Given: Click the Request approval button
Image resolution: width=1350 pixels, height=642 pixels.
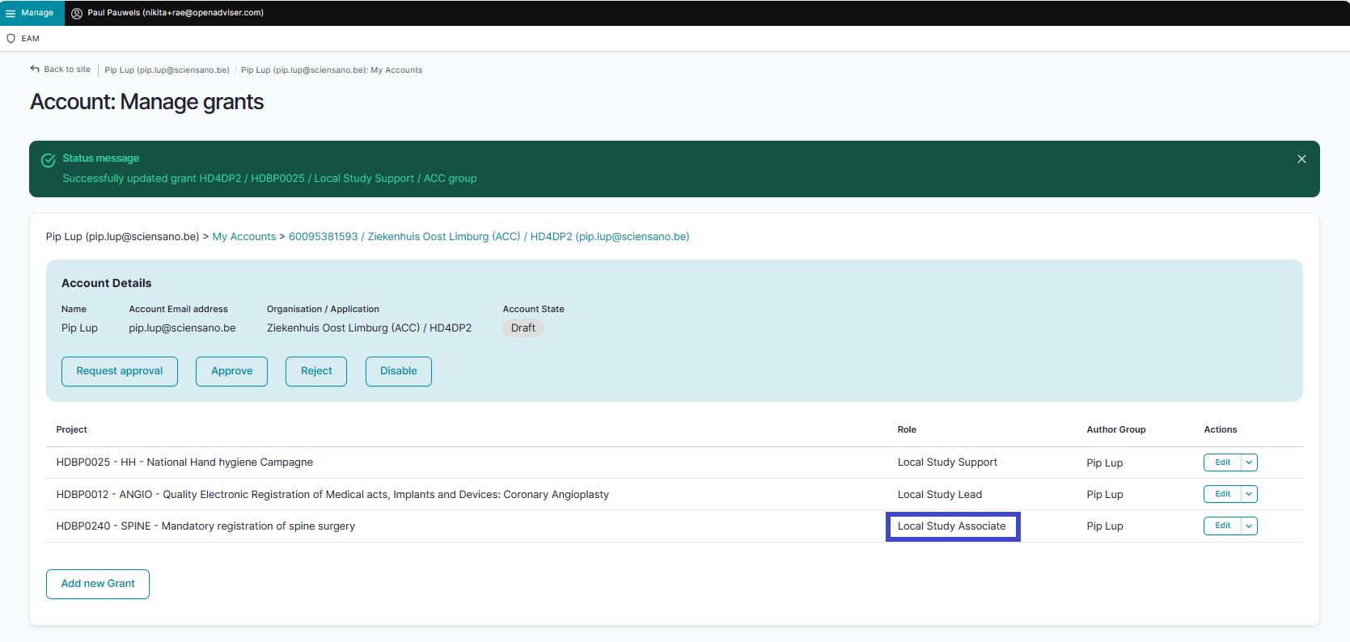Looking at the screenshot, I should coord(120,371).
